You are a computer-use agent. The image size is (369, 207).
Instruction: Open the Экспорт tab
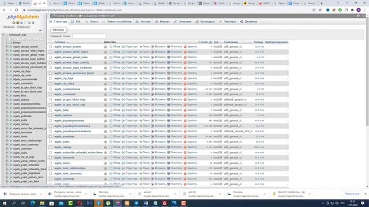[x=144, y=22]
